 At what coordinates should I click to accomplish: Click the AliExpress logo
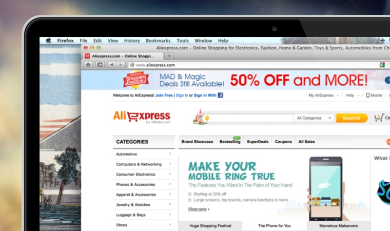142,117
